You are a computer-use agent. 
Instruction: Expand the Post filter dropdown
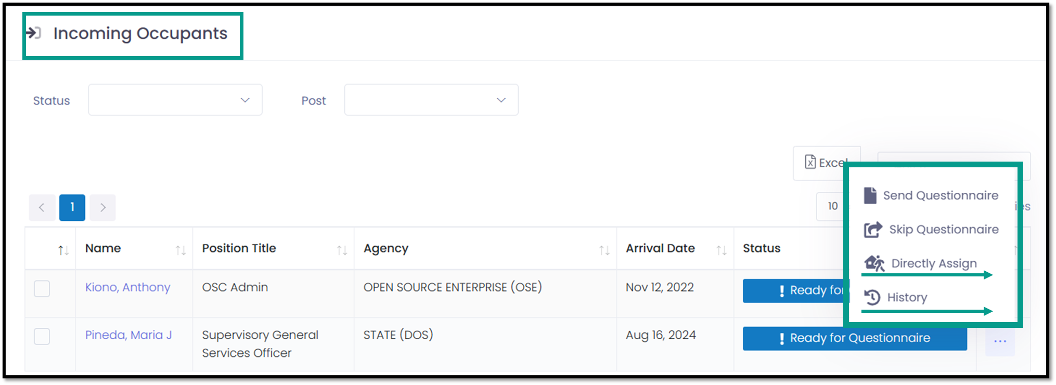(x=431, y=100)
